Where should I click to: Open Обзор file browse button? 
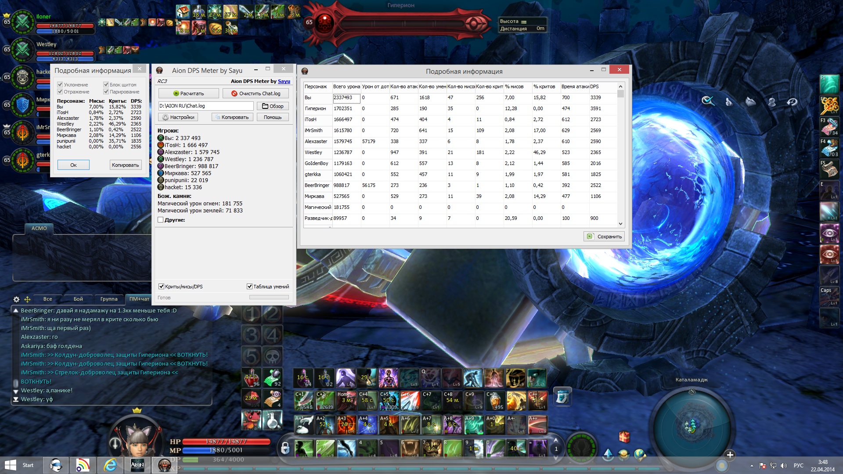[273, 106]
